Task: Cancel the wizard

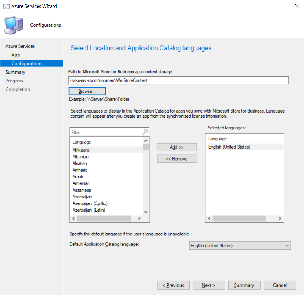Action: [x=280, y=285]
